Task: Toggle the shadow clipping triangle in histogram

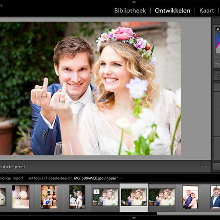Action: point(218,29)
